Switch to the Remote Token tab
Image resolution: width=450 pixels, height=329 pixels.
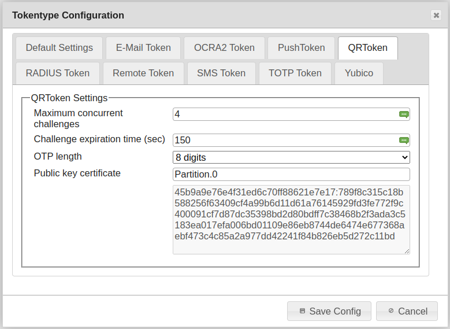143,73
